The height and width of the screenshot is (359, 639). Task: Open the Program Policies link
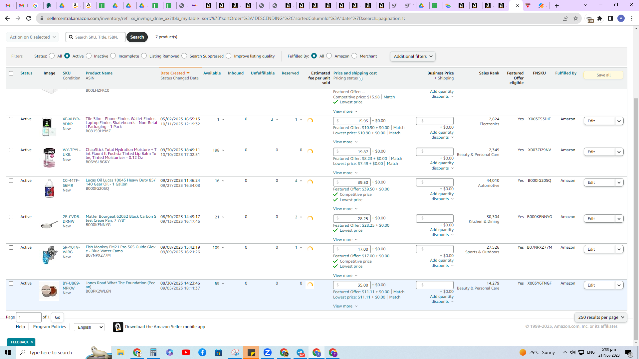(50, 327)
